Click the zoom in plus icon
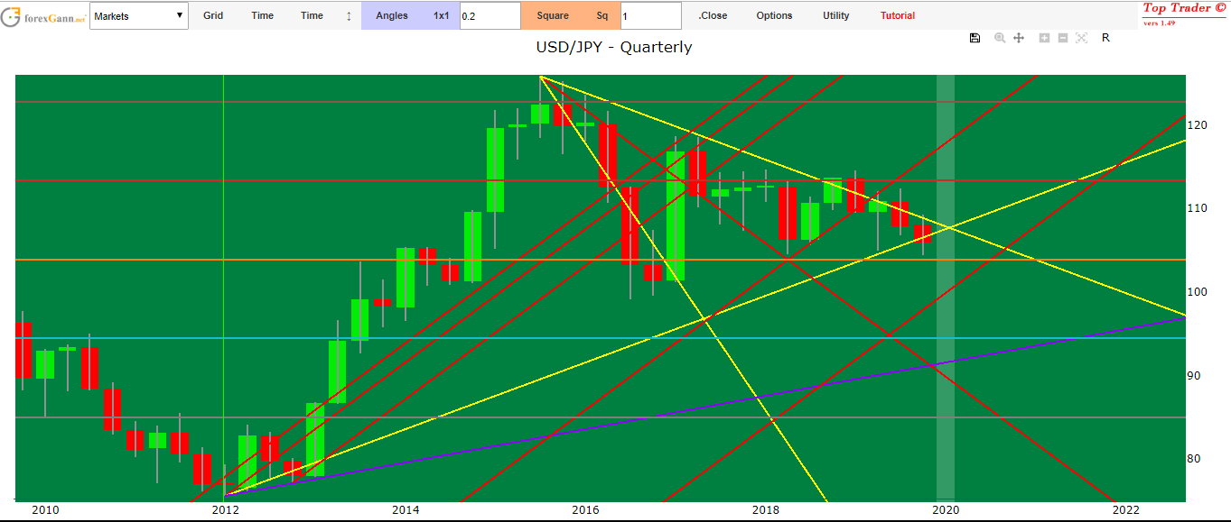 point(1044,38)
